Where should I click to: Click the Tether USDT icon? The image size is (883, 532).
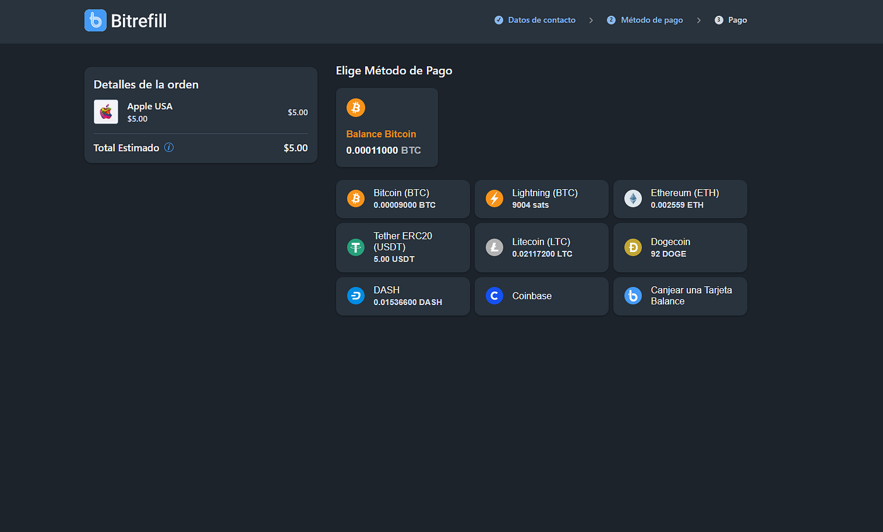tap(356, 247)
